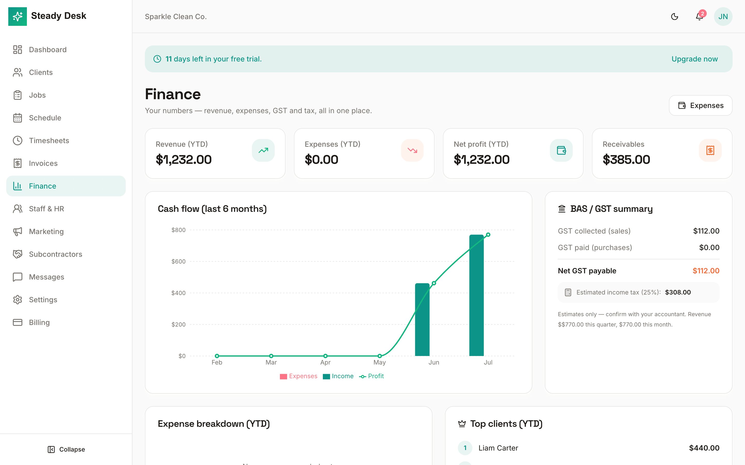The height and width of the screenshot is (465, 745).
Task: Toggle dark mode moon icon
Action: pyautogui.click(x=674, y=17)
